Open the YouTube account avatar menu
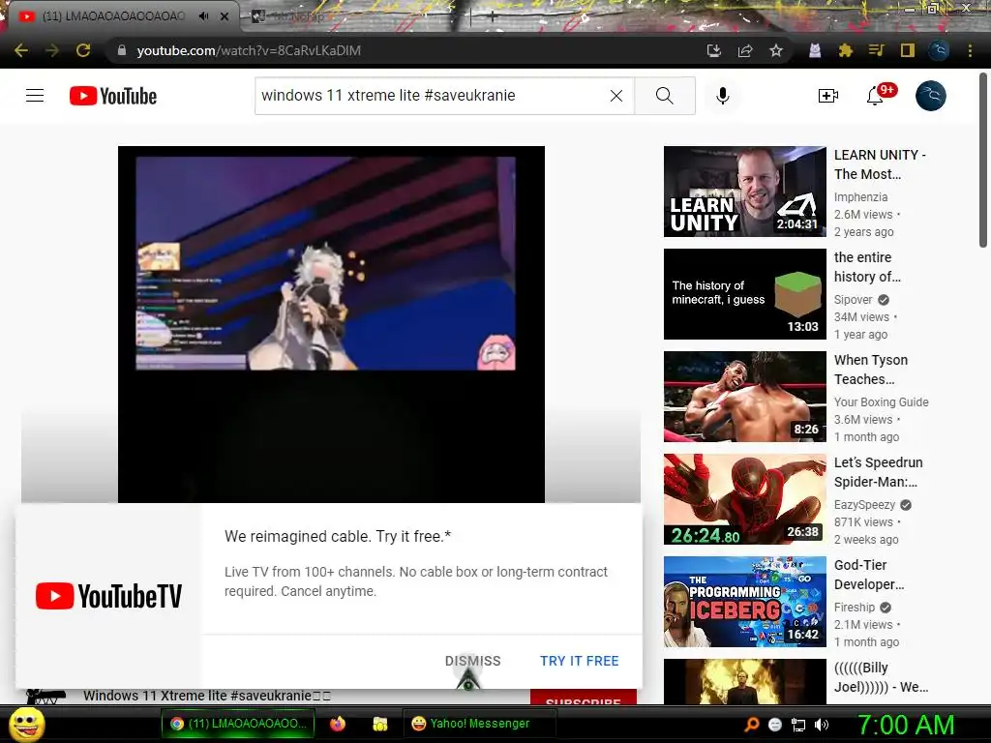The image size is (991, 743). pos(931,96)
